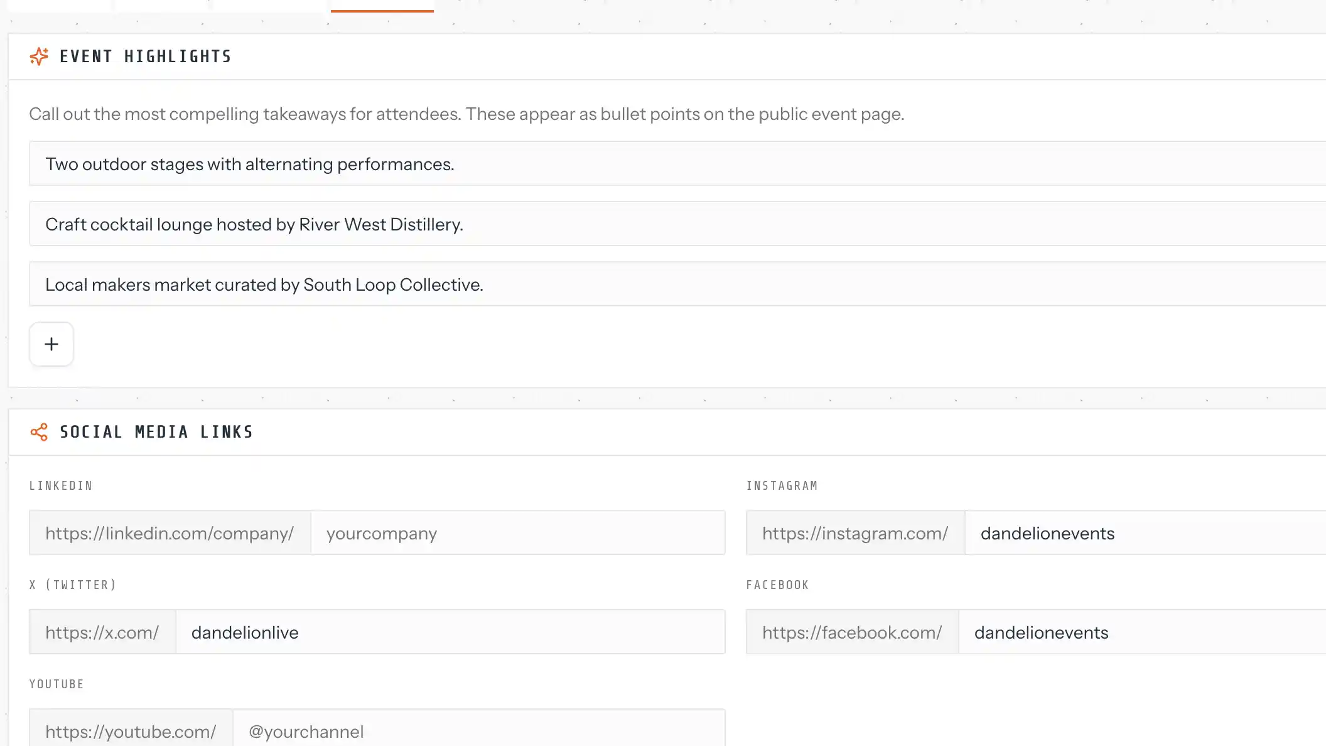Click the https://x.com/ prefix
Viewport: 1326px width, 746px height.
[x=102, y=632]
